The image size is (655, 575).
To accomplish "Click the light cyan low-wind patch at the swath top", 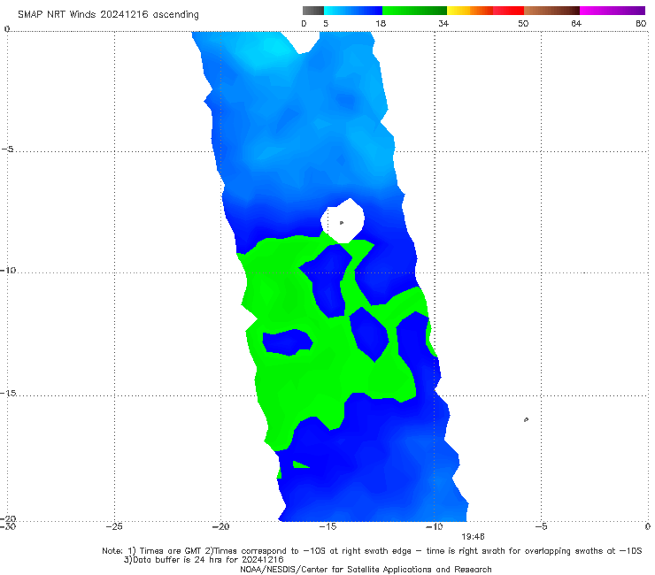I will point(274,49).
